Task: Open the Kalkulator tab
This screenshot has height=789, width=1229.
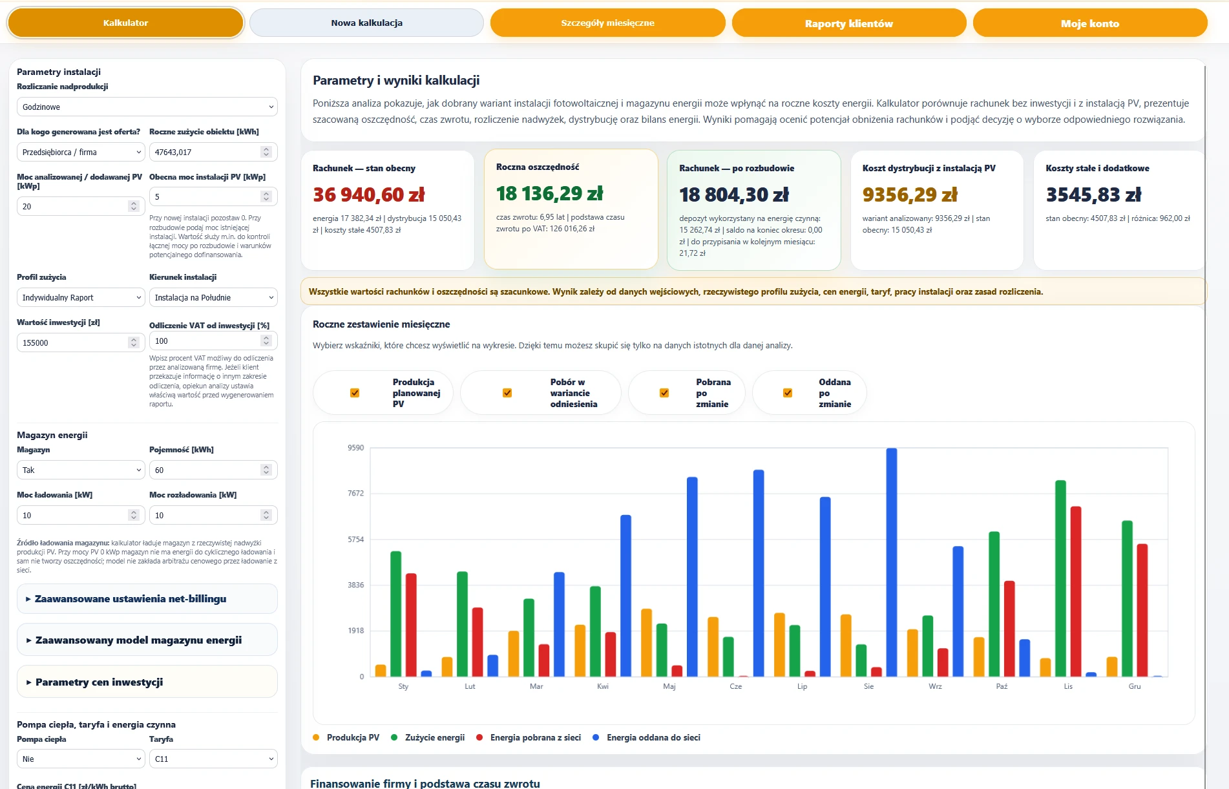Action: [x=125, y=23]
